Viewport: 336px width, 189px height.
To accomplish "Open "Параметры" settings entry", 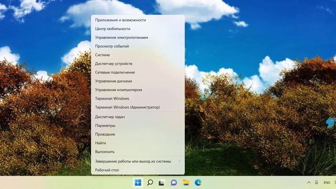I will coord(138,125).
